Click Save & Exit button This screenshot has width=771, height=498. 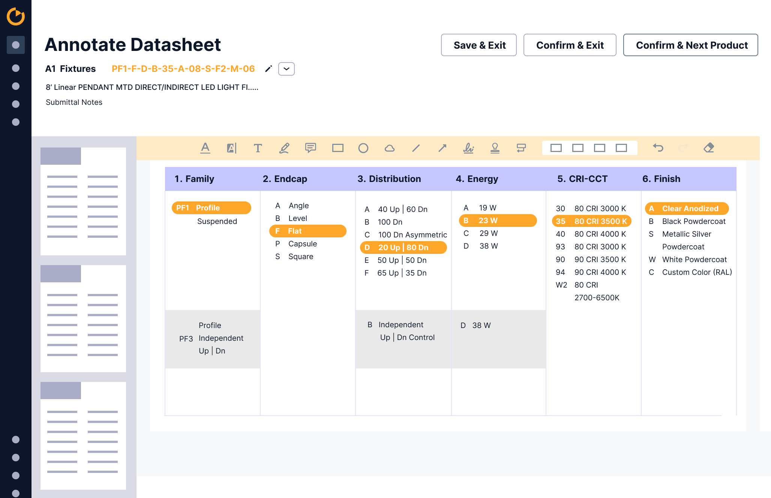click(479, 45)
